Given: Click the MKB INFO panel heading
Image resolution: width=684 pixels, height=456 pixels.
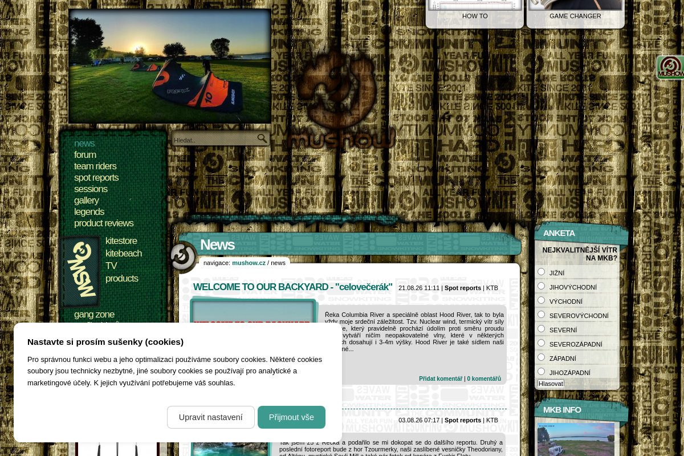Looking at the screenshot, I should pos(562,410).
